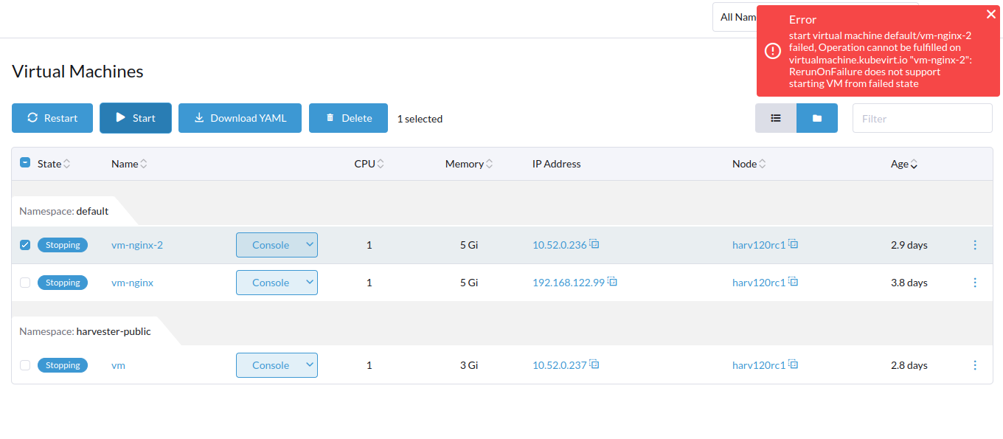Switch to the card view icon
The image size is (1003, 439).
(x=817, y=118)
